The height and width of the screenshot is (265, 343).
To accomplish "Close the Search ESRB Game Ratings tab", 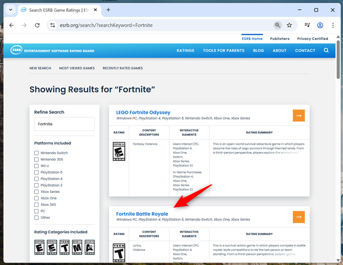I will (95, 10).
